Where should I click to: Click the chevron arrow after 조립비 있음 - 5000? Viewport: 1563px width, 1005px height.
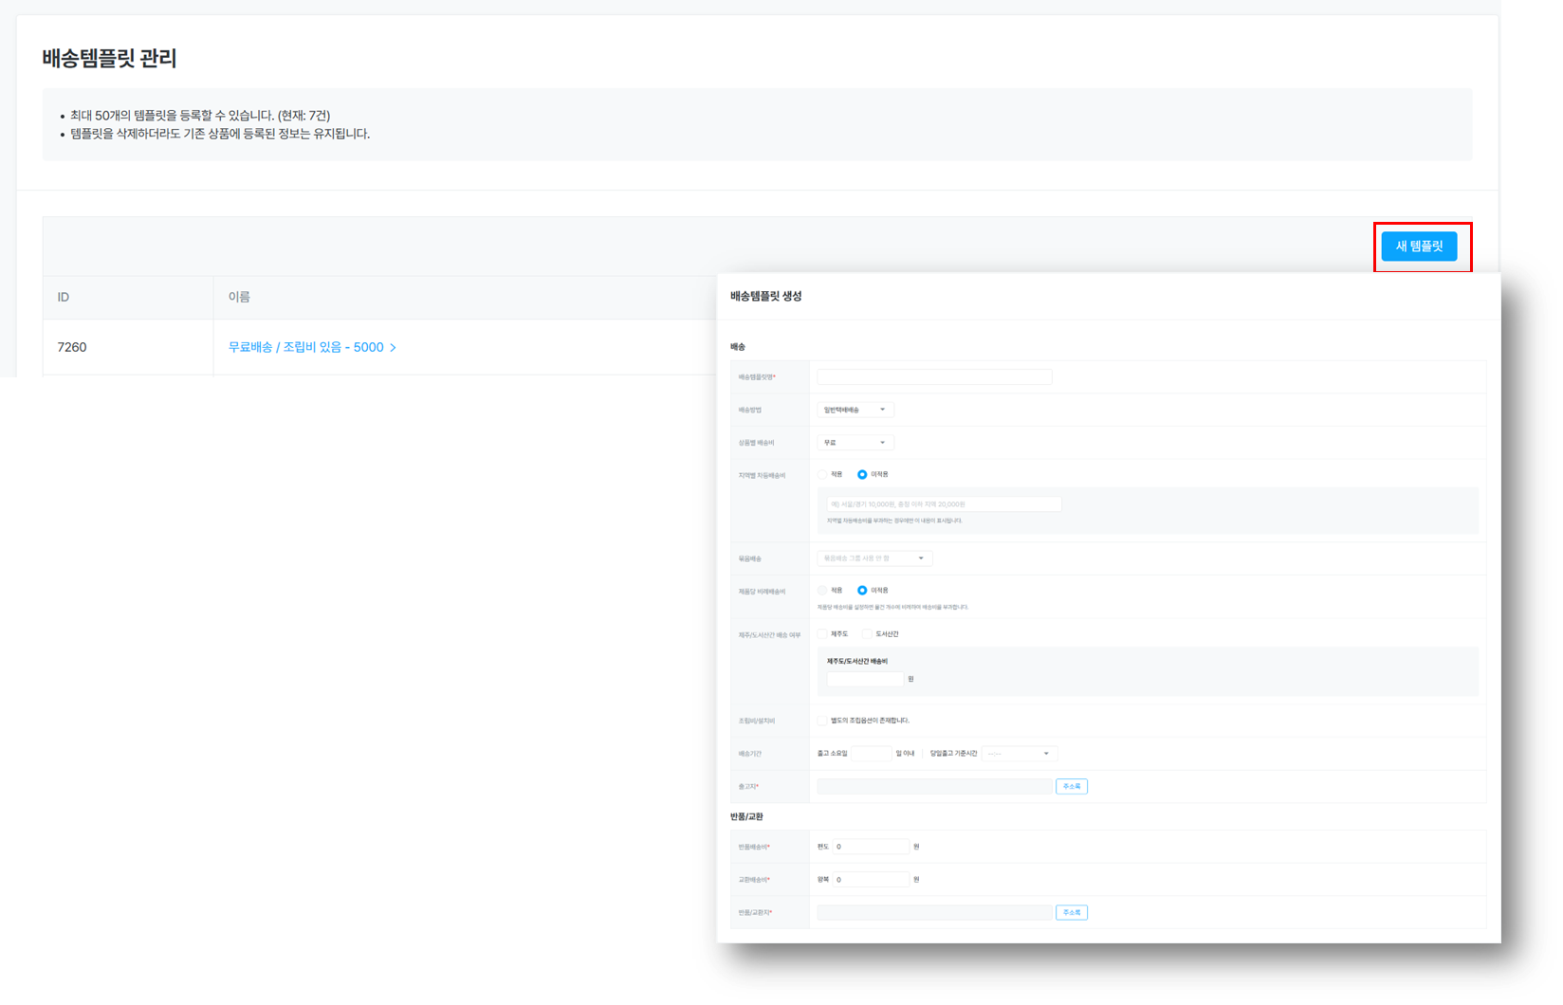[x=393, y=348]
